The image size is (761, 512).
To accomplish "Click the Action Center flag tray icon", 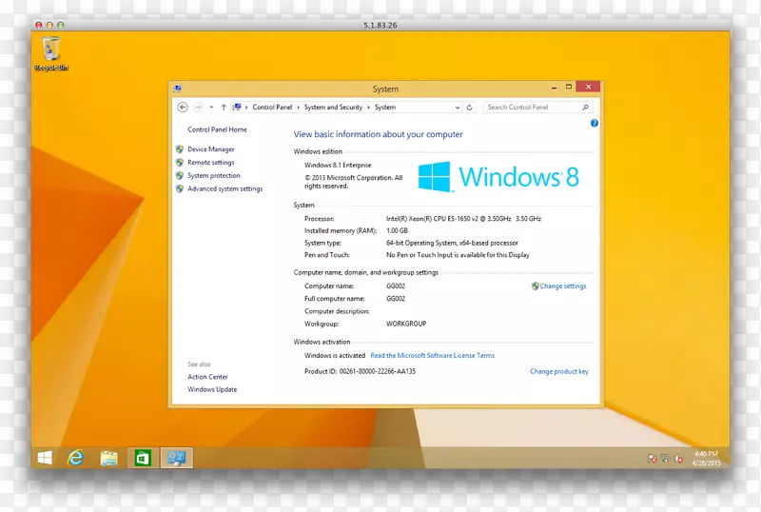I will [x=652, y=458].
